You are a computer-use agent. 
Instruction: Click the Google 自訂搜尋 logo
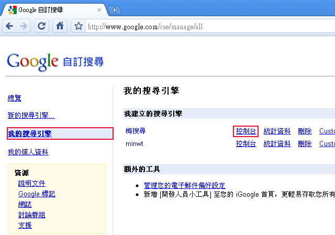55,62
